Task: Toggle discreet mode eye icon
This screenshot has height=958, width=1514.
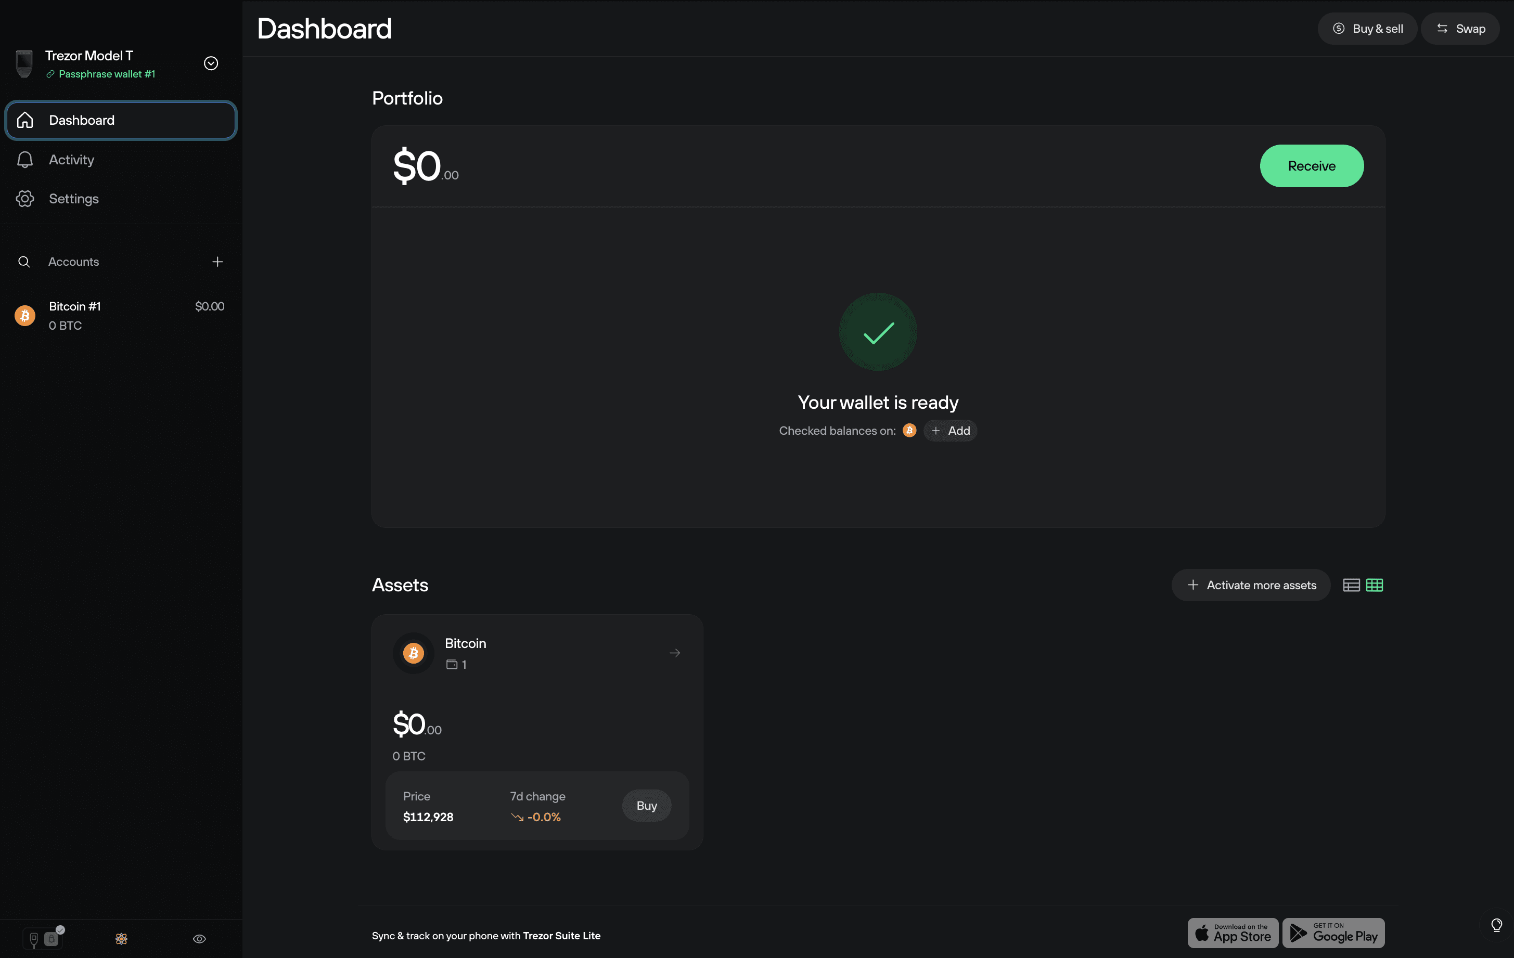Action: [x=199, y=939]
